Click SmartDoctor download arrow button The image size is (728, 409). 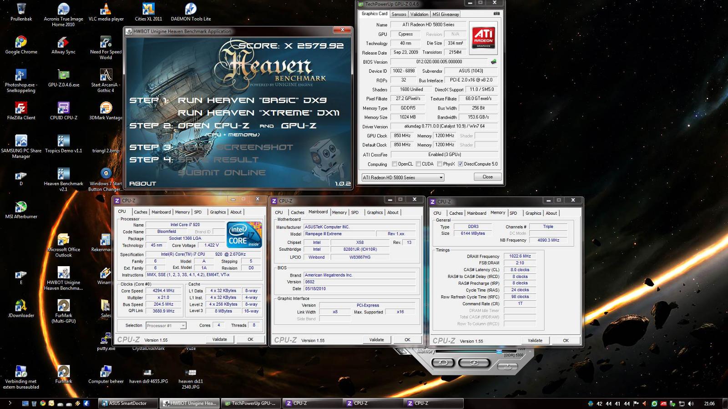507,366
